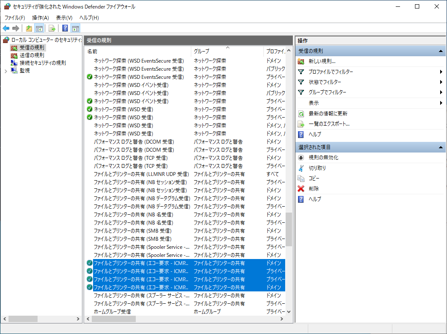Image resolution: width=447 pixels, height=334 pixels.
Task: Expand the 監視 node arrow
Action: 6,71
